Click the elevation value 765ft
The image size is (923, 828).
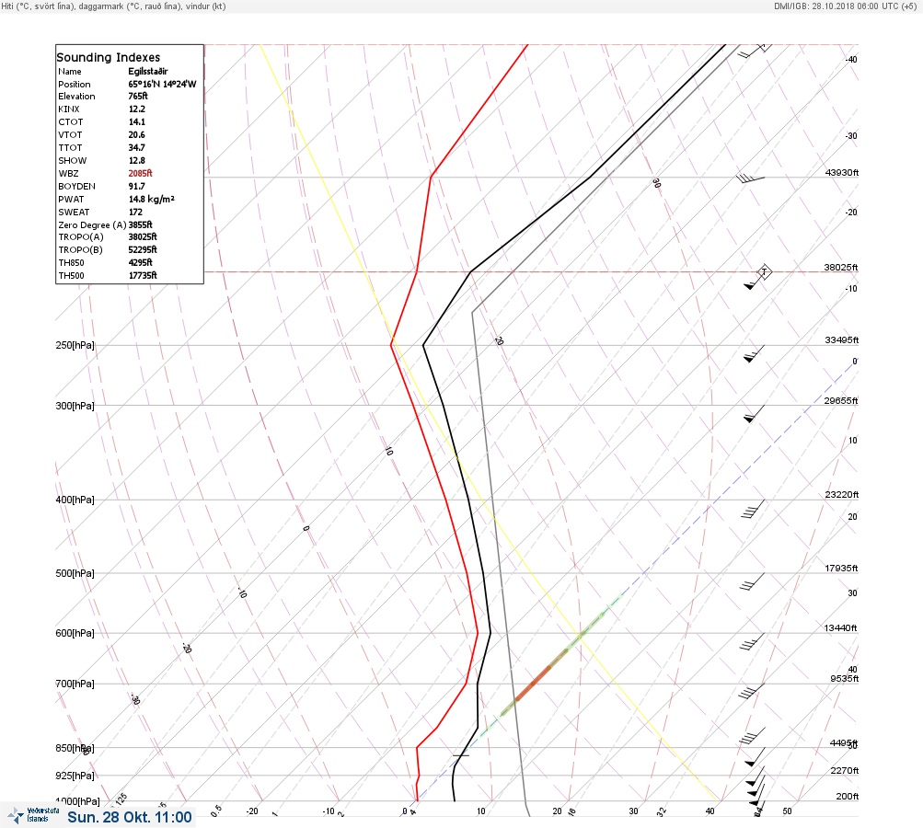(x=138, y=96)
